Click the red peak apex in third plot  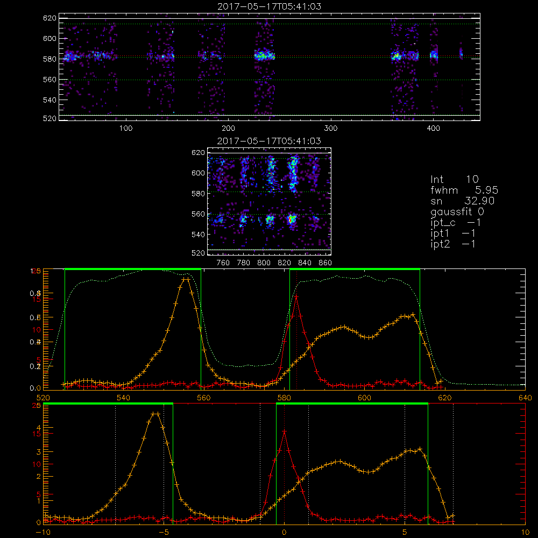(296, 296)
